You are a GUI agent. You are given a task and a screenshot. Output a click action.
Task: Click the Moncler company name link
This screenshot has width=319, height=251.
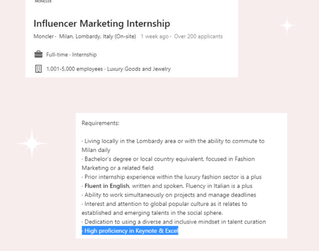coord(44,37)
